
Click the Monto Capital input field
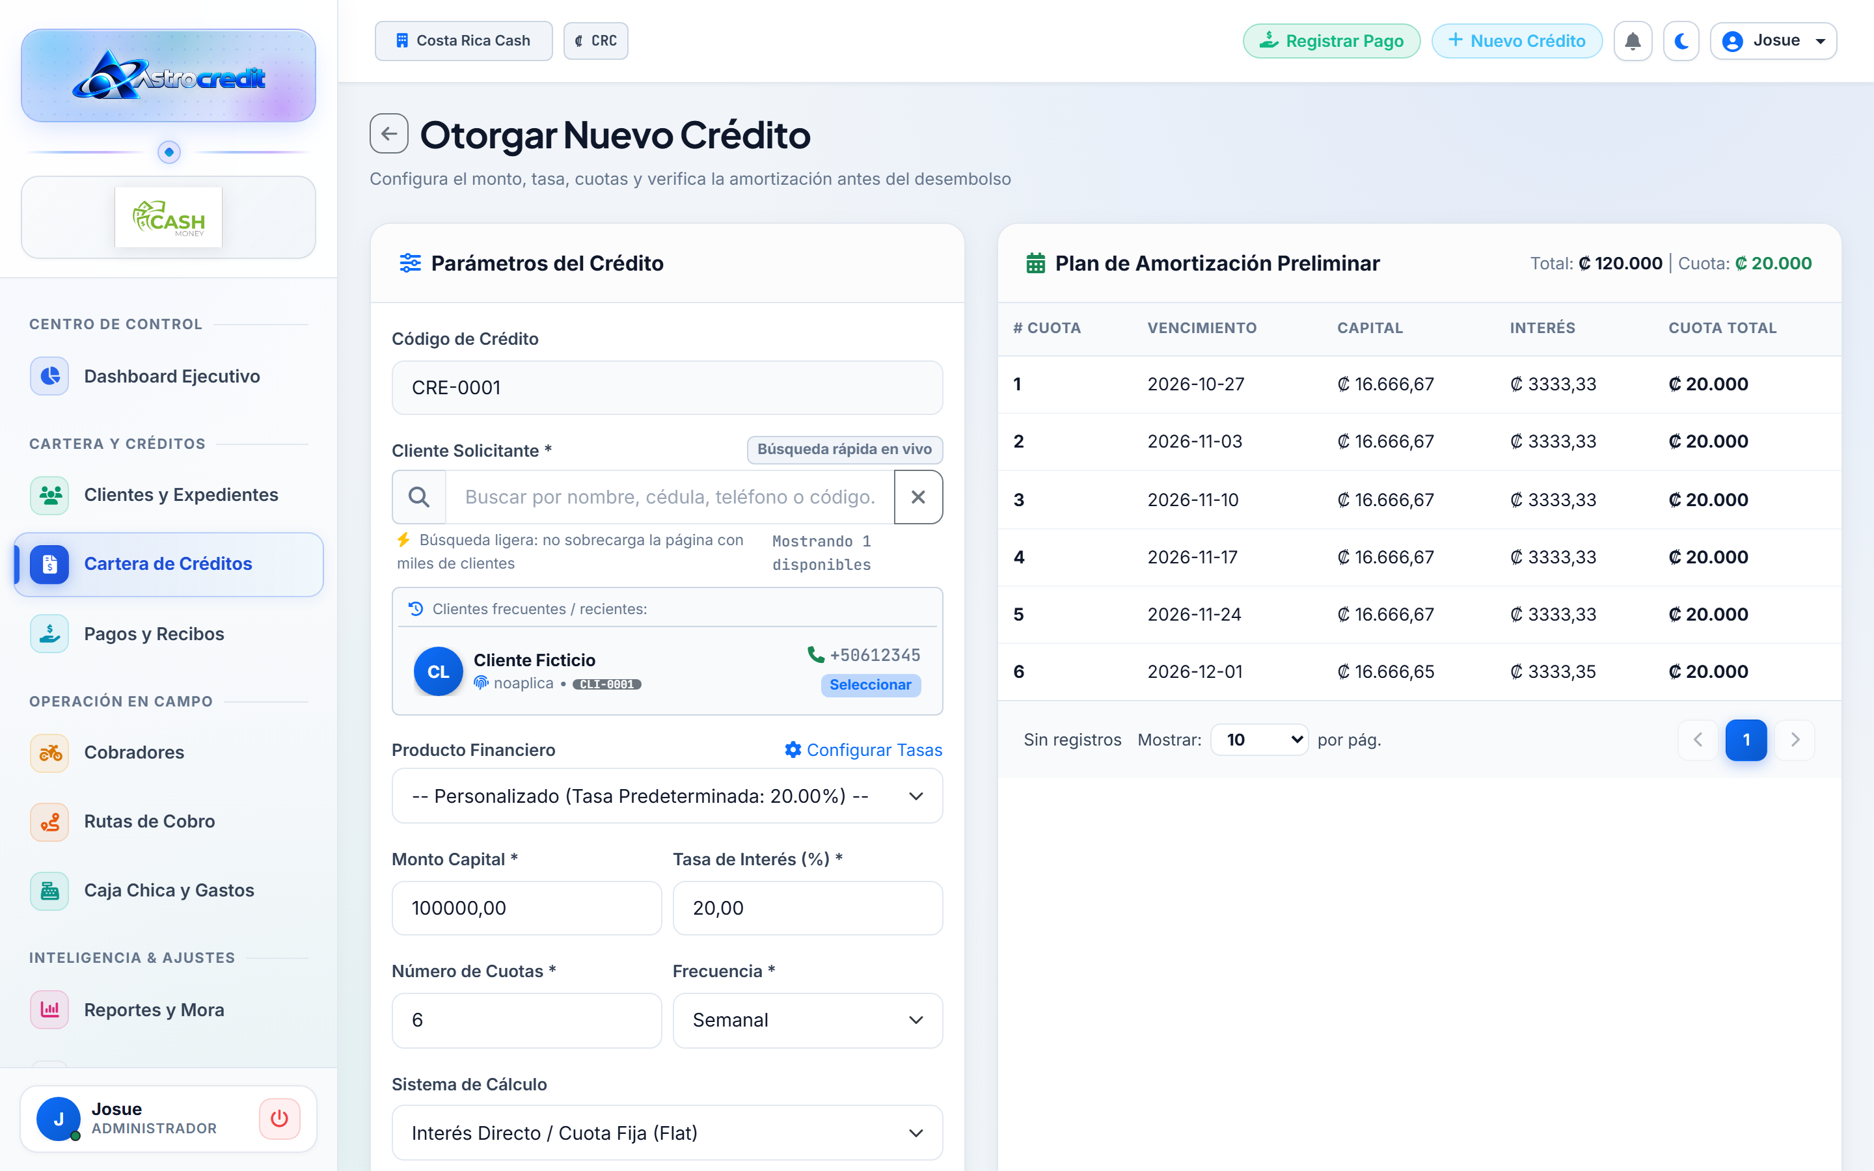tap(526, 908)
